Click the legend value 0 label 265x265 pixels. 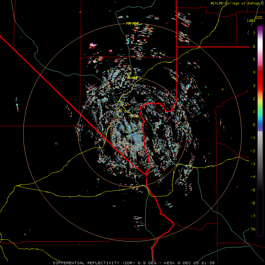click(x=254, y=125)
